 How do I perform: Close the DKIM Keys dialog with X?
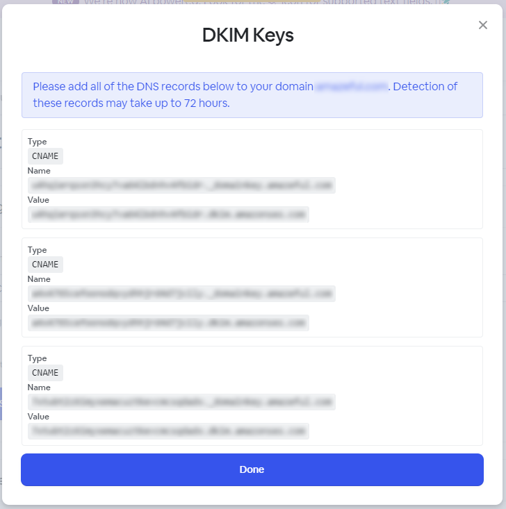click(483, 26)
